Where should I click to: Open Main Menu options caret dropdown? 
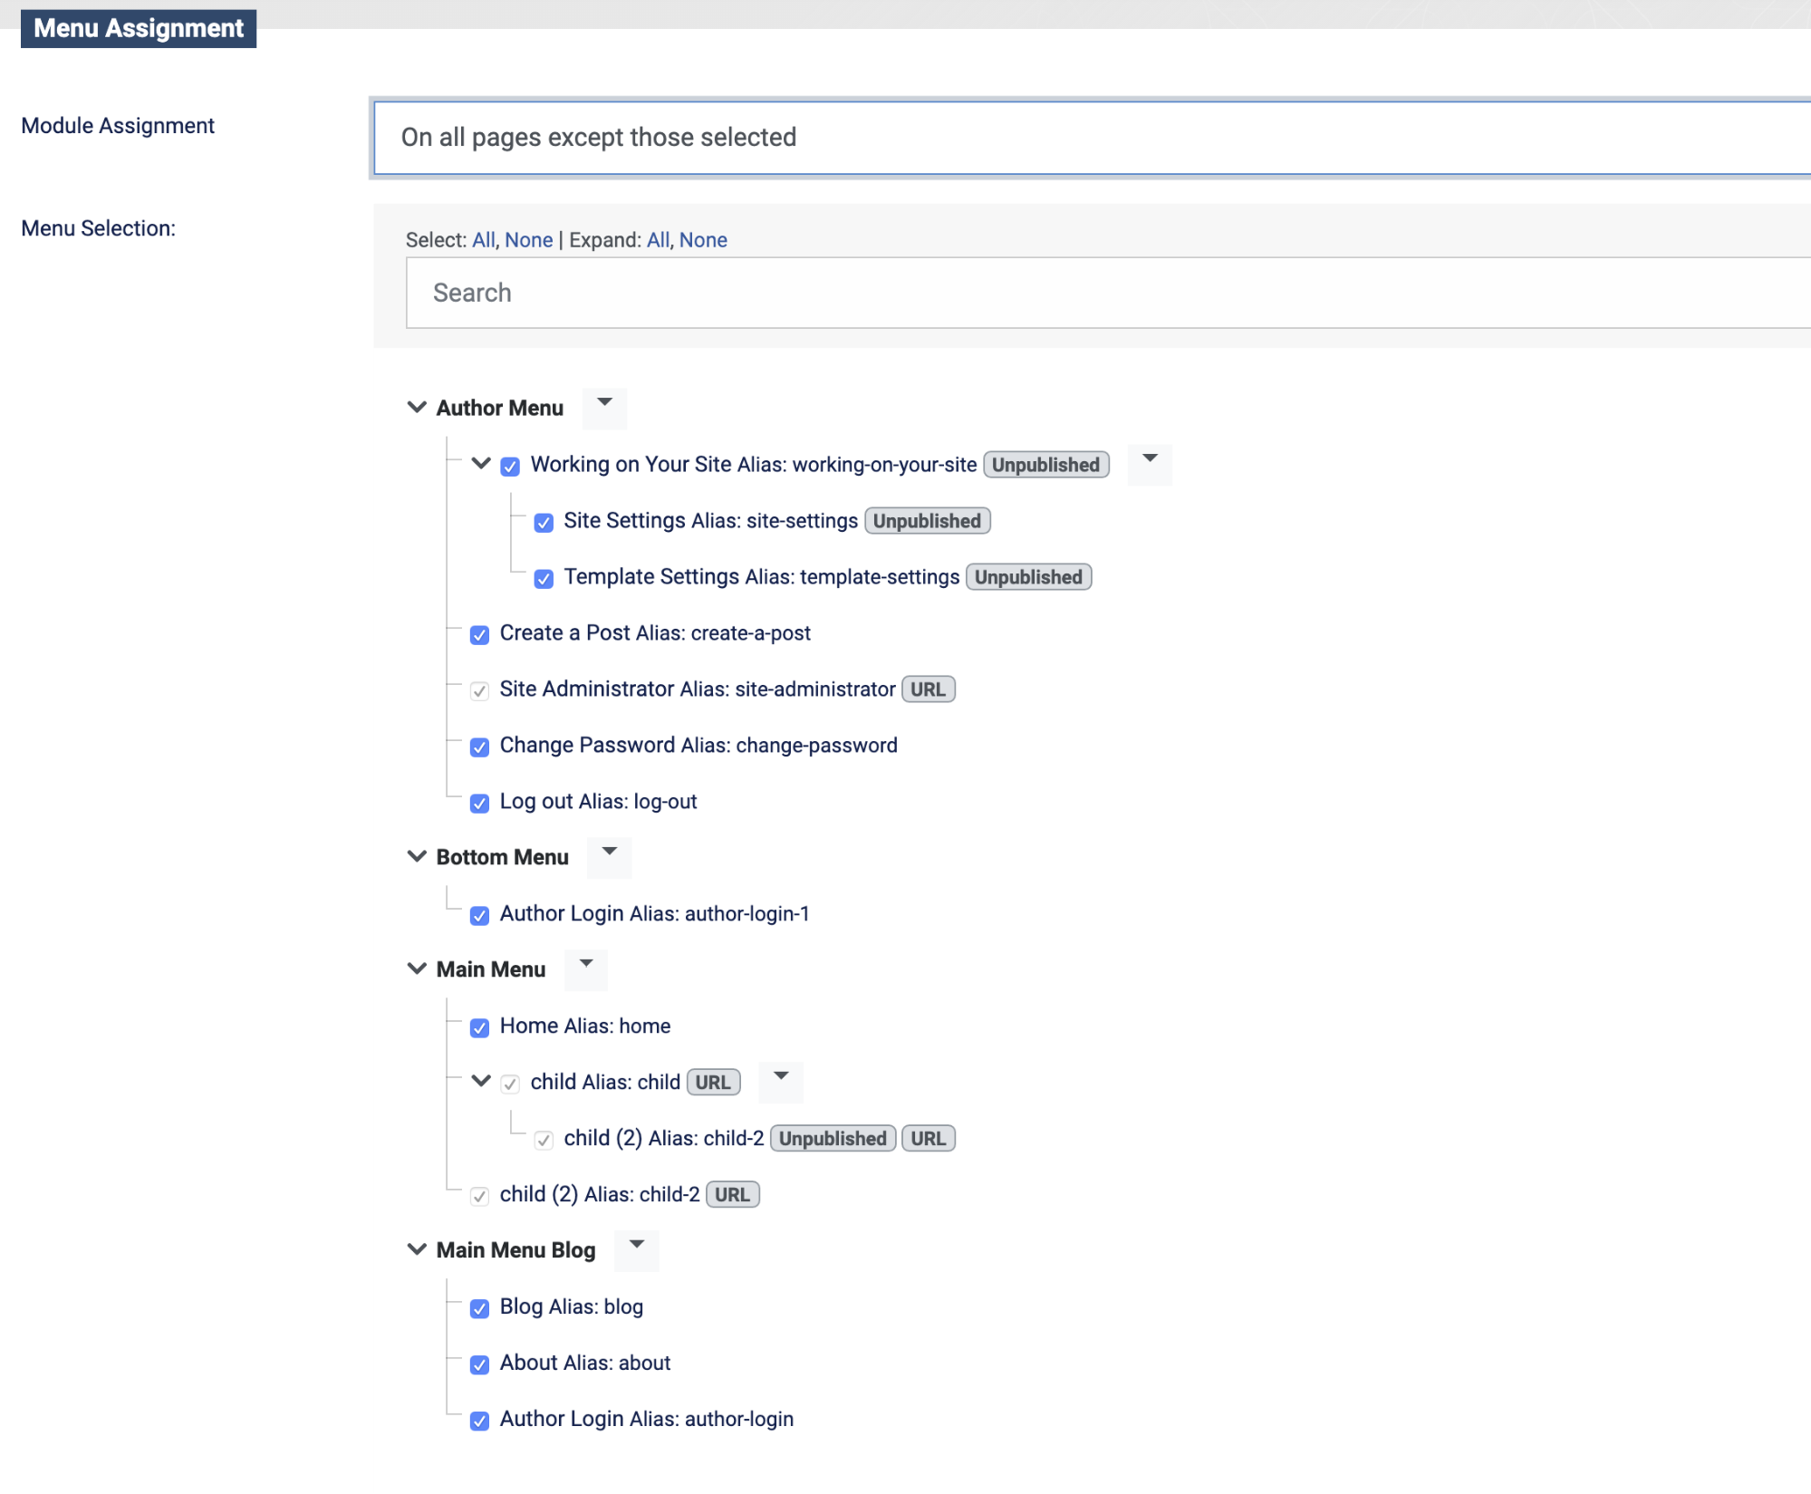click(586, 969)
